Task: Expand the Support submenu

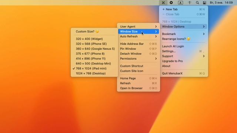Action: 184,56
